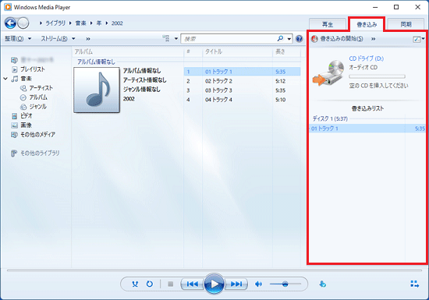
Task: Select the album art music note thumbnail
Action: tap(97, 90)
